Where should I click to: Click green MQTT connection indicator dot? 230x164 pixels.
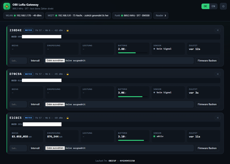coord(56,15)
